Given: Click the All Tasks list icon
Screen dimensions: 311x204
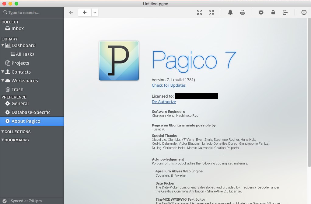Looking at the screenshot, I should click(13, 54).
